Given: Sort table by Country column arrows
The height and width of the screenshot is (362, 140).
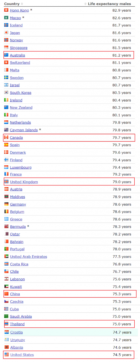Looking at the screenshot, I should pyautogui.click(x=22, y=4).
